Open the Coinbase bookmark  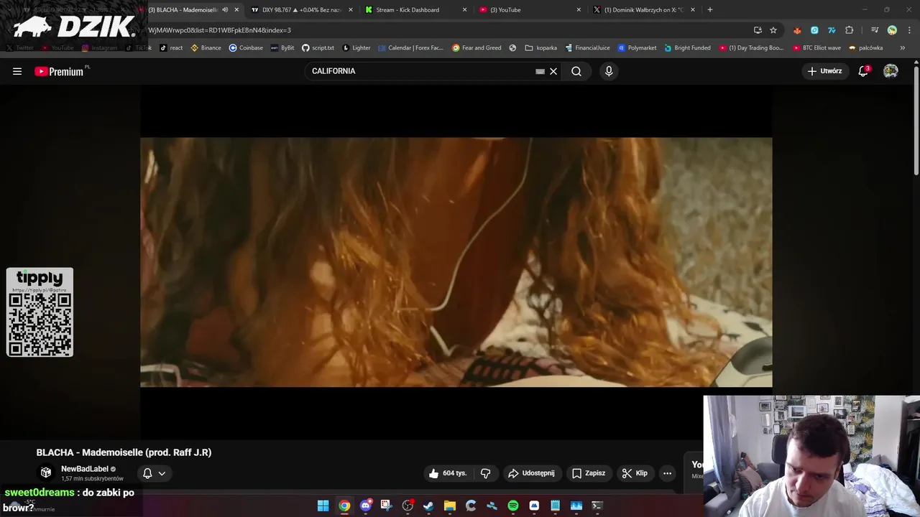pyautogui.click(x=246, y=48)
